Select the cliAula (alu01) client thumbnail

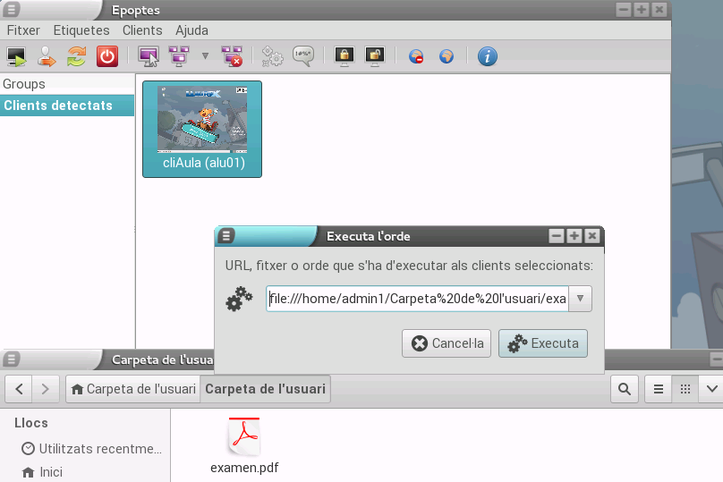click(x=202, y=129)
